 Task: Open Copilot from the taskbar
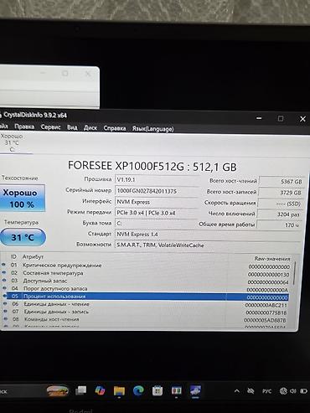[x=100, y=390]
